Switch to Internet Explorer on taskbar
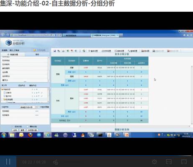Viewport: 193px width, 167px height. click(48, 135)
